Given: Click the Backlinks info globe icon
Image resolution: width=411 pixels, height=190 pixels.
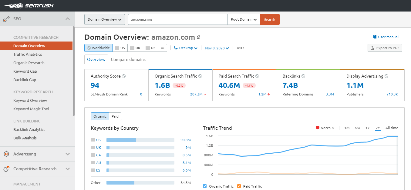Looking at the screenshot, I should tap(303, 76).
